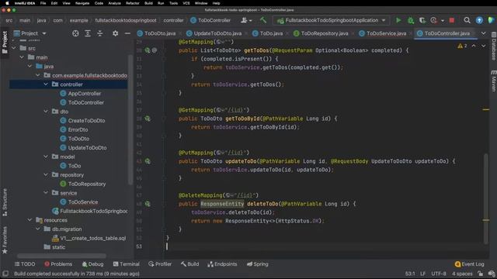Open the VCS menu
497x279 pixels.
tap(186, 3)
